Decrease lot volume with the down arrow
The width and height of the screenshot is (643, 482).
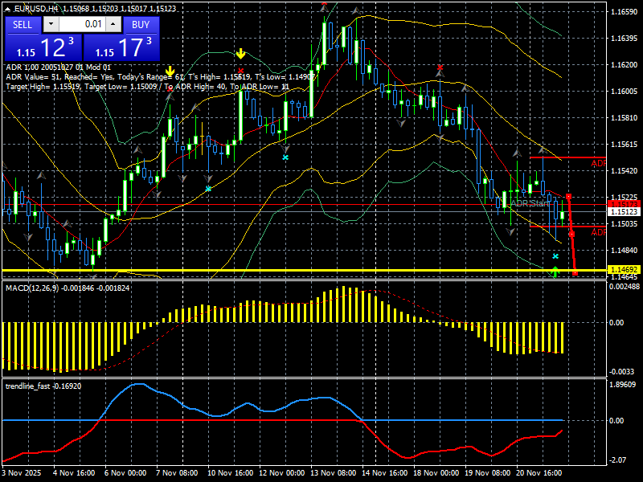tap(51, 24)
